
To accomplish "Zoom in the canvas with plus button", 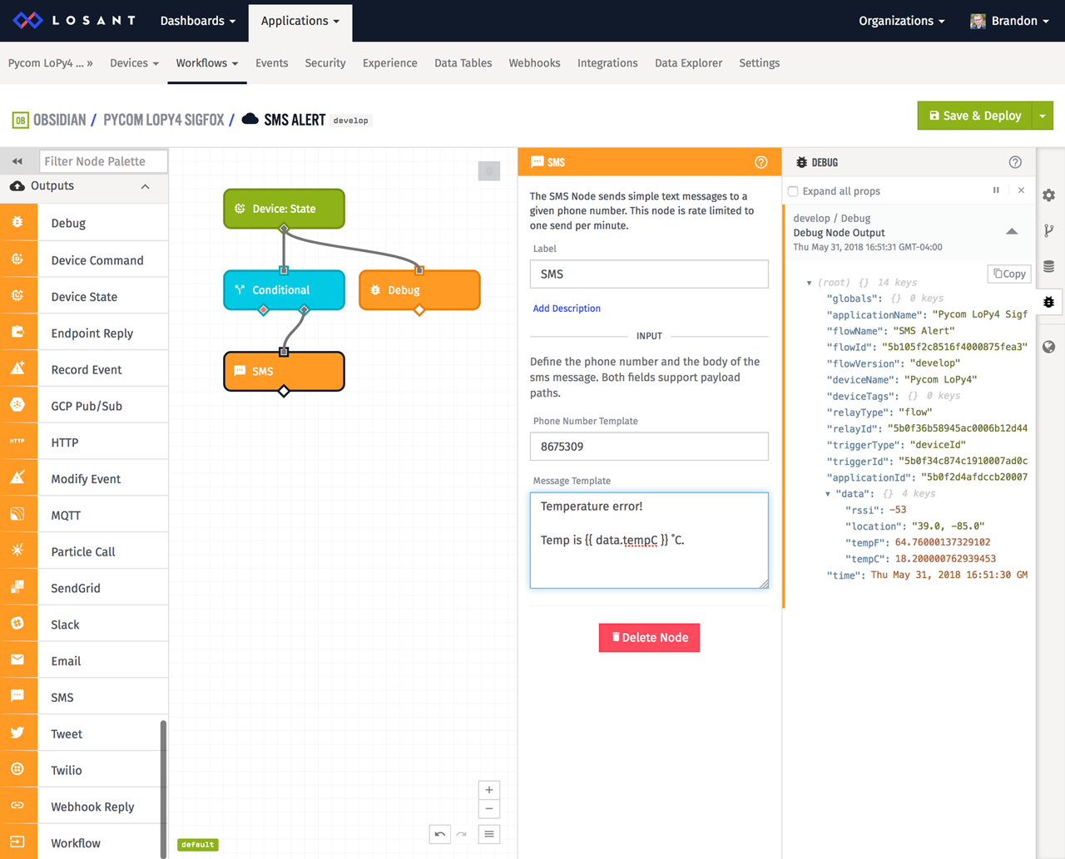I will tap(489, 790).
